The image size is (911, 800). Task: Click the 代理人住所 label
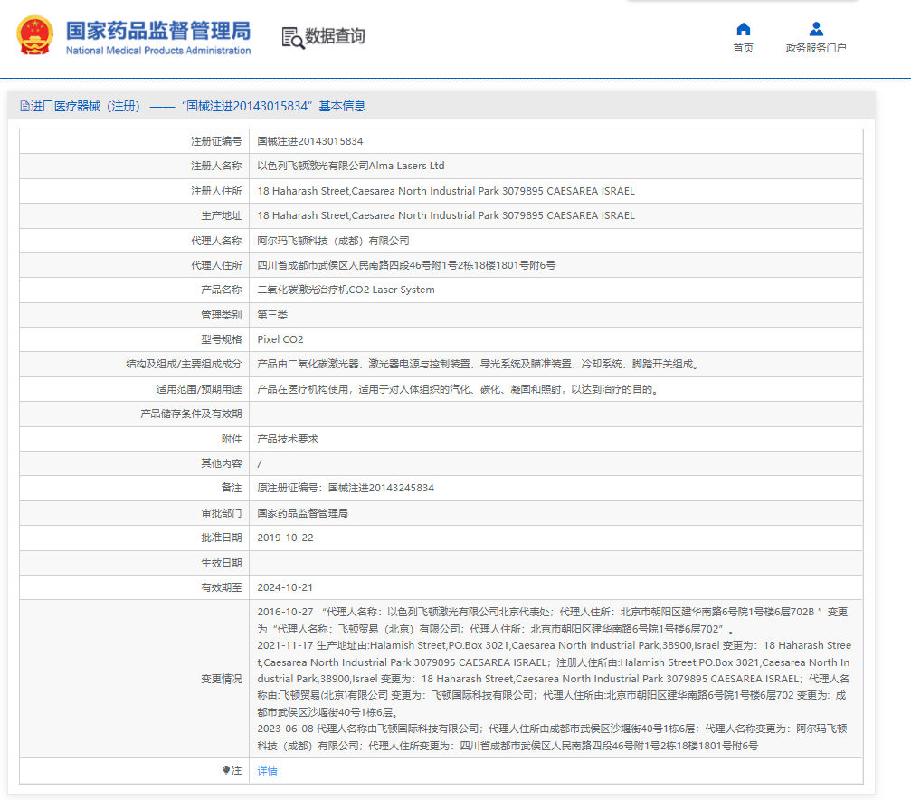coord(216,265)
